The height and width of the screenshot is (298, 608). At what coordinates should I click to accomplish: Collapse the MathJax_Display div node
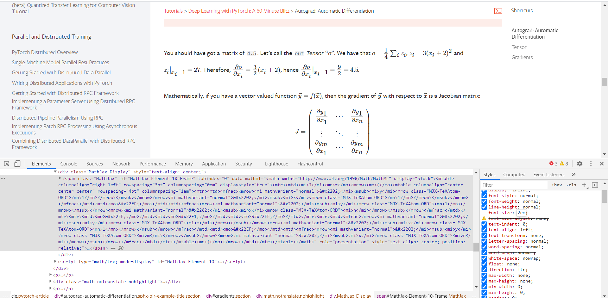55,172
